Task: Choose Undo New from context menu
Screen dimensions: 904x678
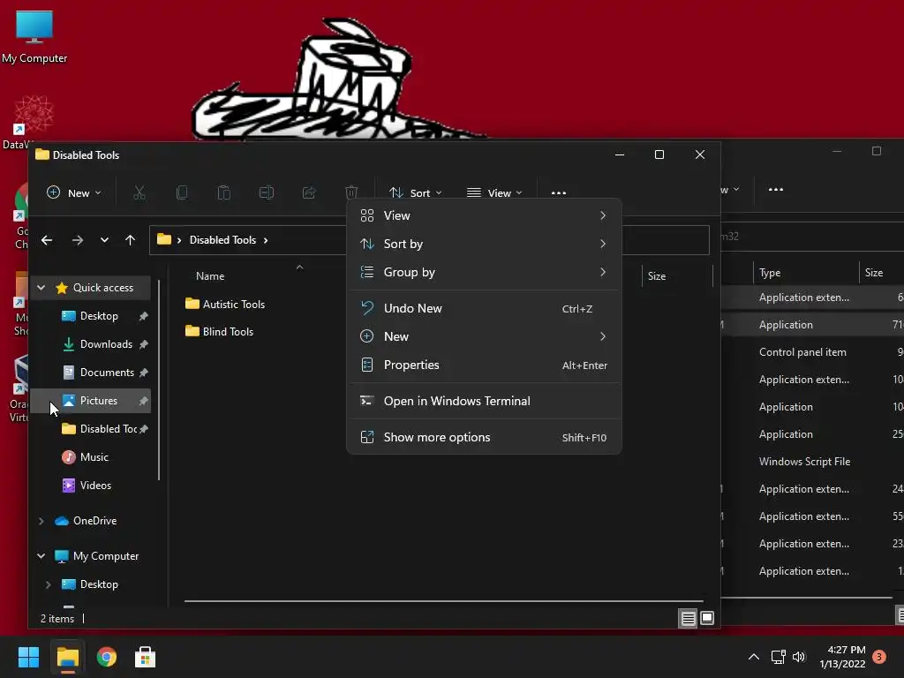Action: click(x=484, y=308)
